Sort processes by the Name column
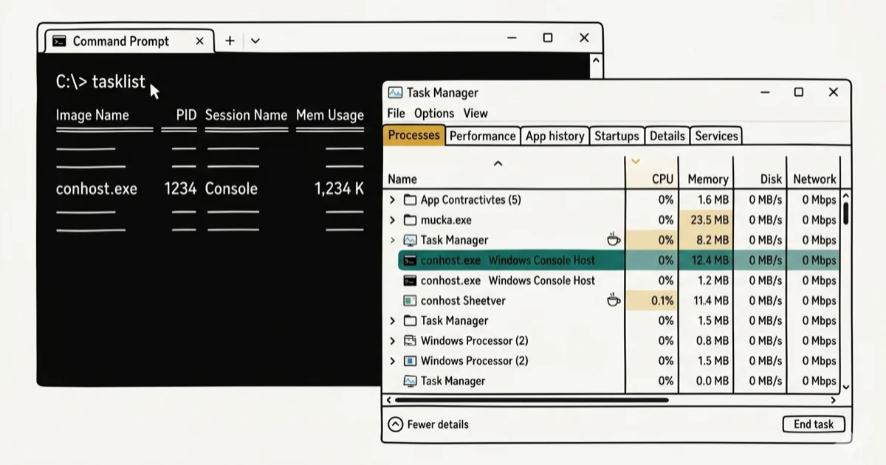886x465 pixels. [x=402, y=179]
